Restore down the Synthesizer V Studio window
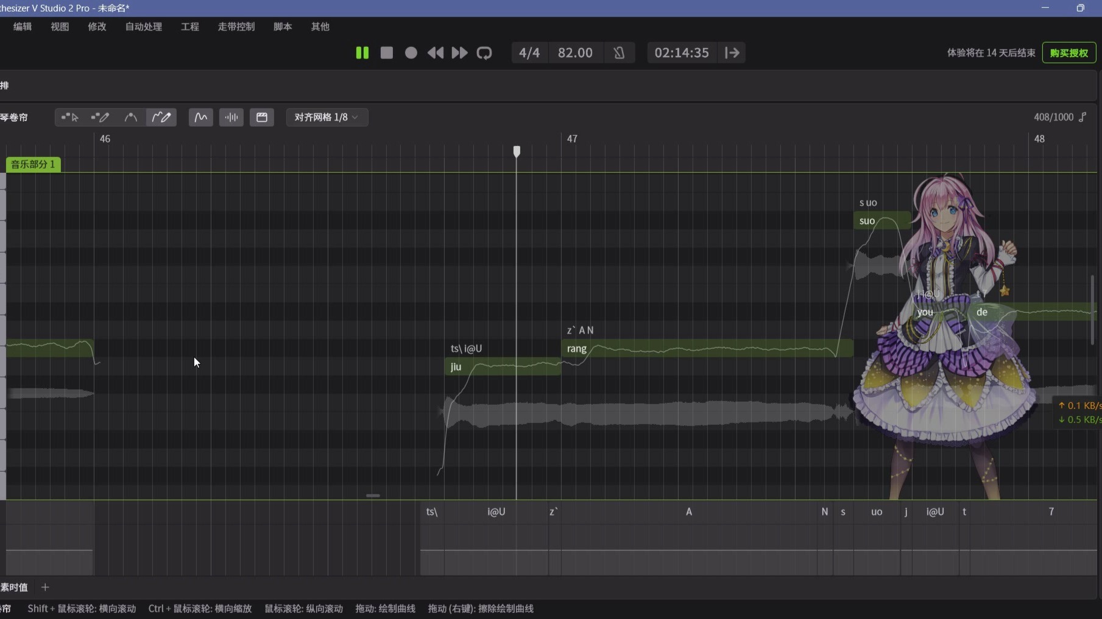The width and height of the screenshot is (1102, 619). click(x=1080, y=8)
